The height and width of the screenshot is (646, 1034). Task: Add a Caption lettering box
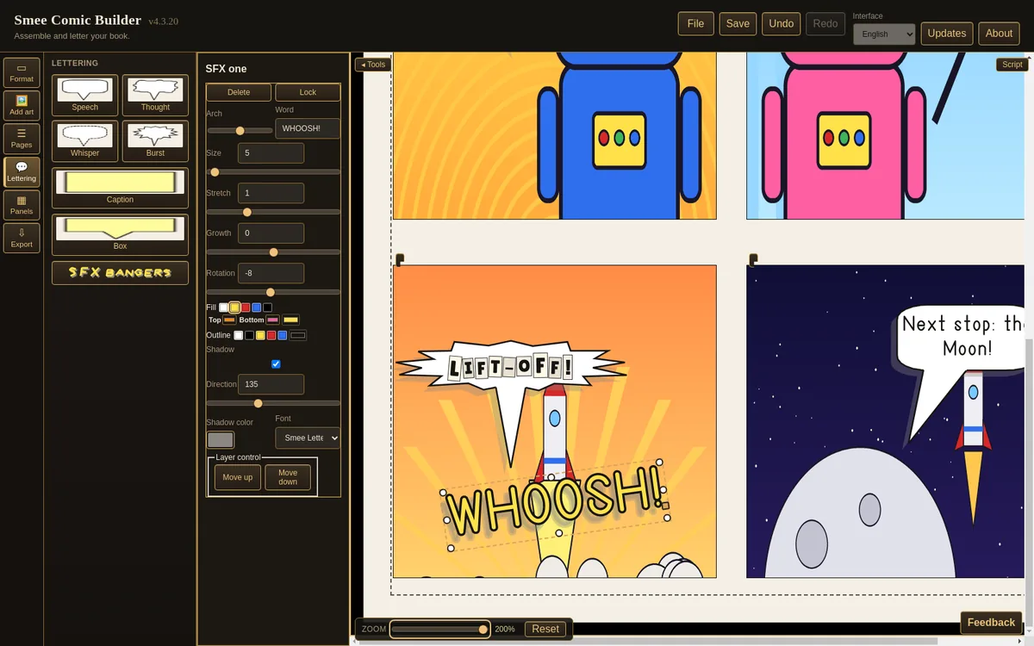click(x=120, y=188)
